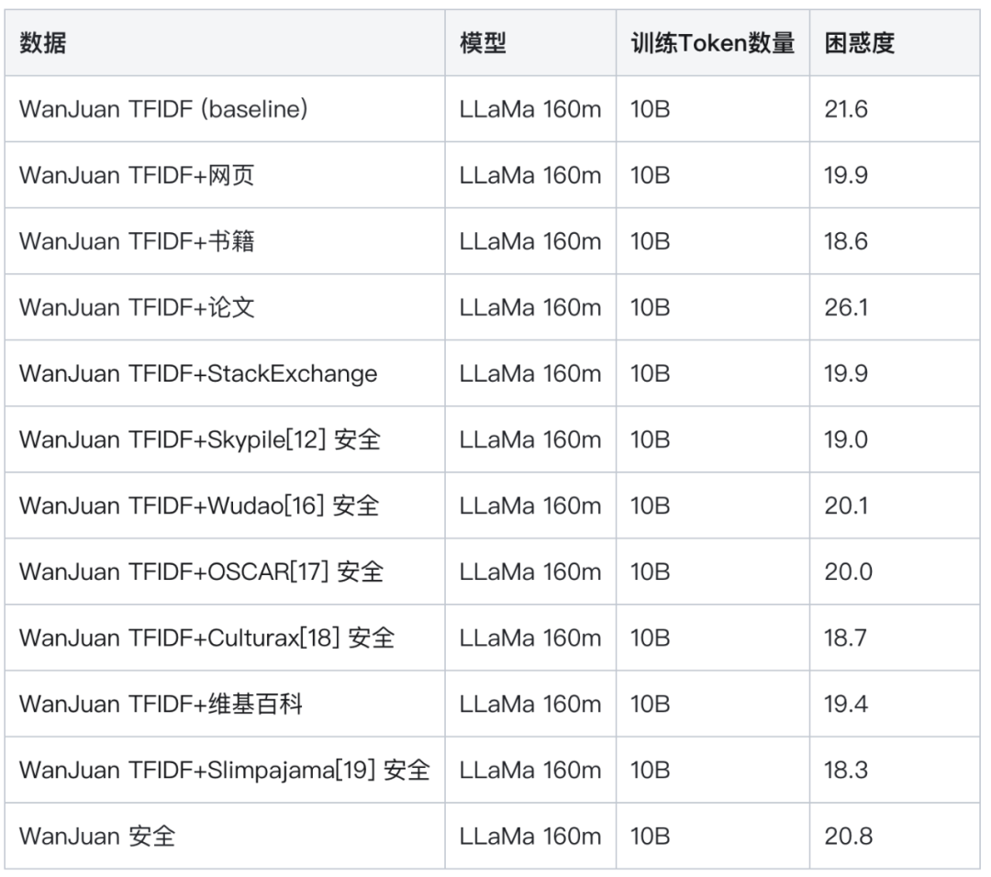Click the WanJuan TFIDF+论文 cell
The width and height of the screenshot is (991, 877).
137,307
